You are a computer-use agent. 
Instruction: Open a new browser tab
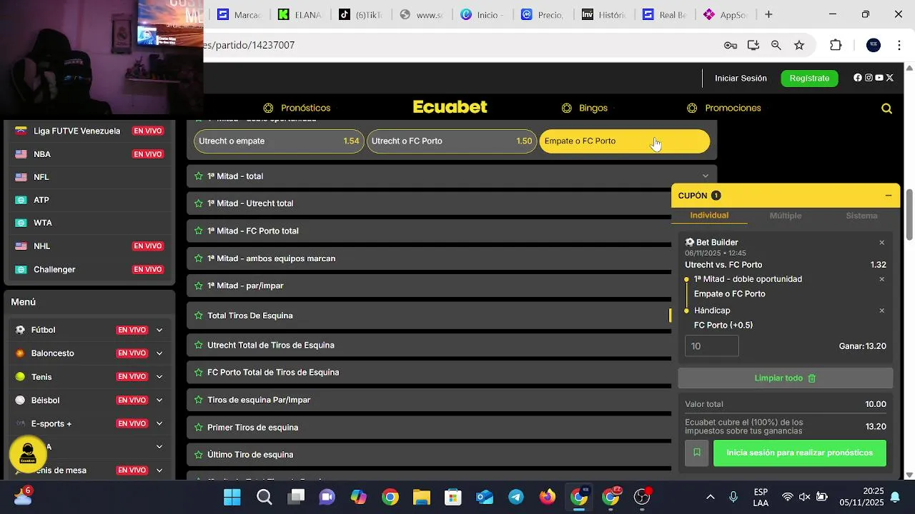(x=768, y=14)
